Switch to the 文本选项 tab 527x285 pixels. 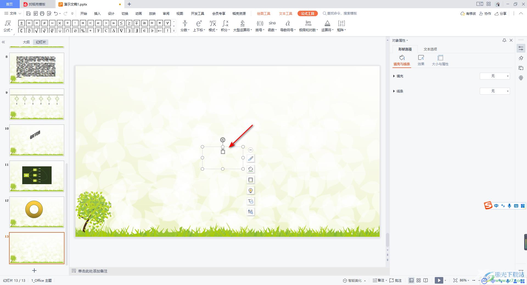[430, 49]
